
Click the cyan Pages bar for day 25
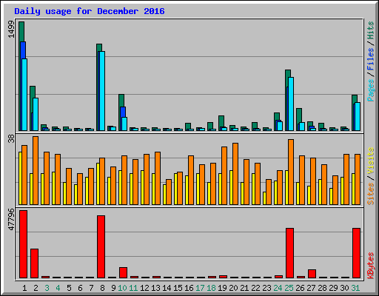[x=291, y=104]
